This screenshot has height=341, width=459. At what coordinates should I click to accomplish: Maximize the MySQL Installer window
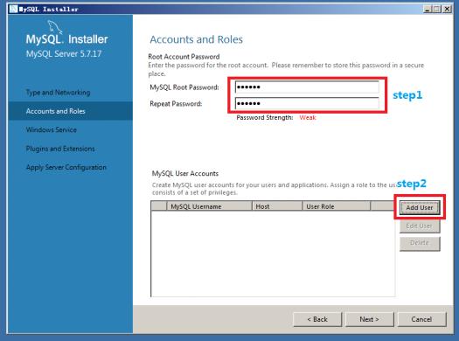coord(437,9)
